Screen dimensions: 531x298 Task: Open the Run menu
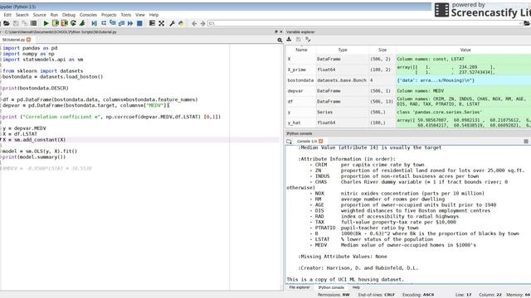[54, 15]
